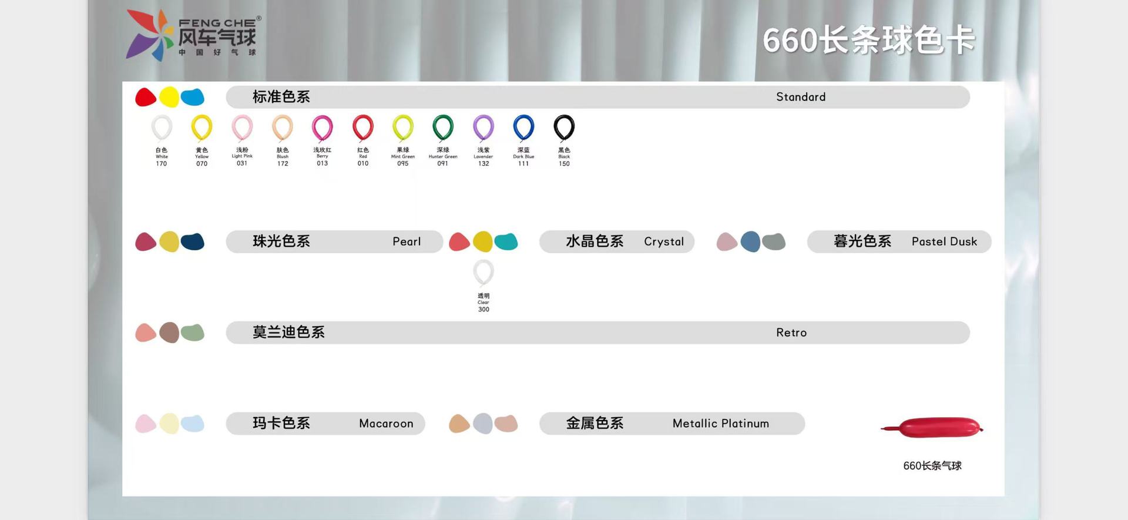1128x520 pixels.
Task: Click the sage green blob beside Retro banner
Action: 193,333
